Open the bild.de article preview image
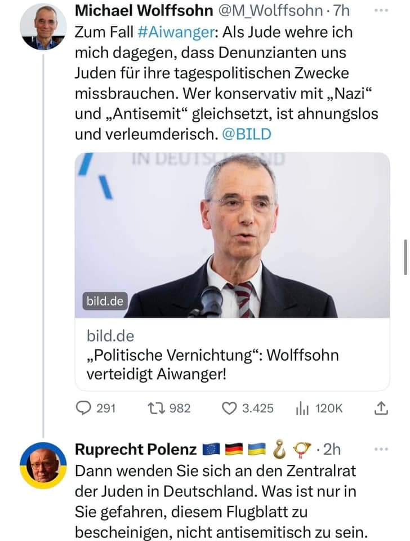 232,235
